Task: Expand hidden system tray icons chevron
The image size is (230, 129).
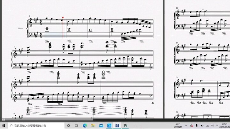Action: (186, 125)
